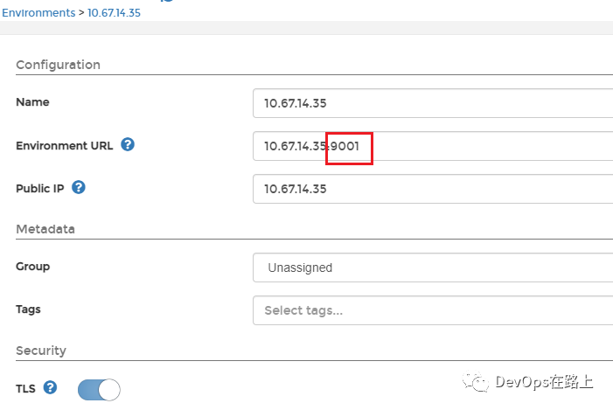Click the Environment URL help icon
Screen dimensions: 613x410
pyautogui.click(x=128, y=145)
